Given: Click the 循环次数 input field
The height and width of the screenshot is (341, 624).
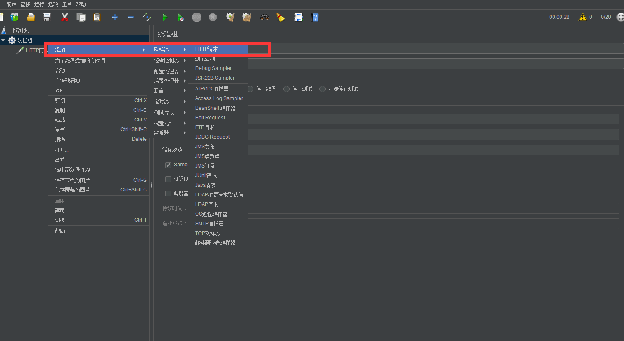Looking at the screenshot, I should (x=433, y=150).
